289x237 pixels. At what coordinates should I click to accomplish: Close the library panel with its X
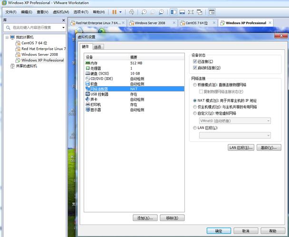point(64,20)
